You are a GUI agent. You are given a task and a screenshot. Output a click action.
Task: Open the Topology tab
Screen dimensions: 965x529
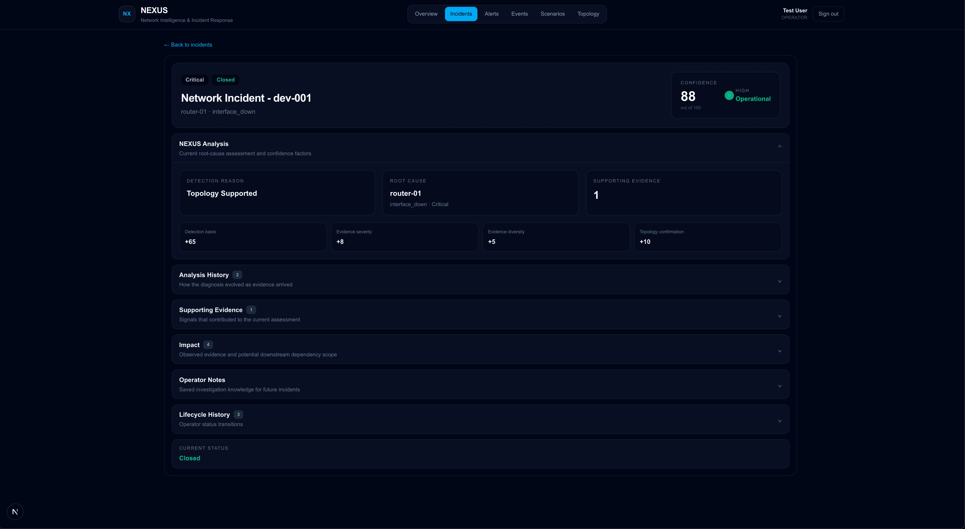588,14
